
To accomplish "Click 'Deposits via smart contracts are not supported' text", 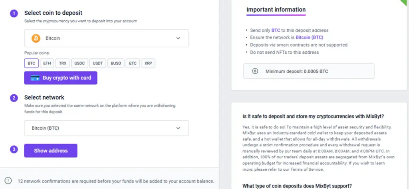I will point(299,45).
